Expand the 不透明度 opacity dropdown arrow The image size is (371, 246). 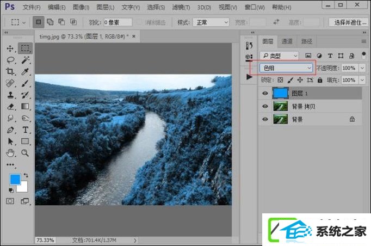point(362,68)
